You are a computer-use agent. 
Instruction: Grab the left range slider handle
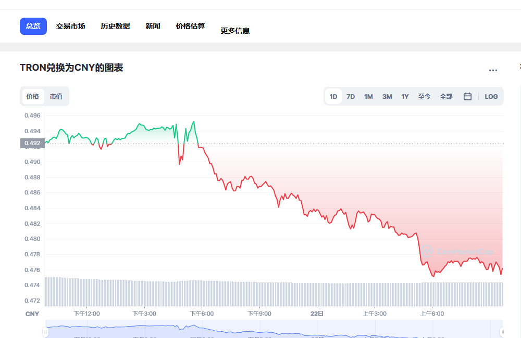click(x=45, y=332)
